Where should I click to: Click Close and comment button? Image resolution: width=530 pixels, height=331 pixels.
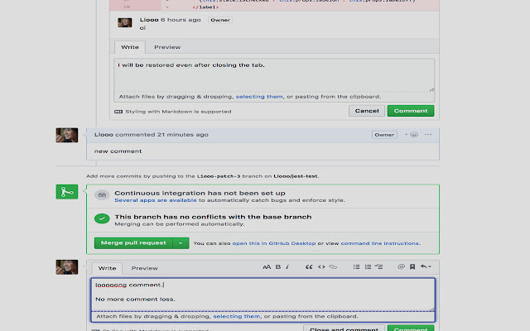pos(344,329)
